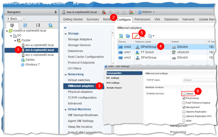
Task: Click the host icon beside esx-b.vsphere65.local title
Action: (x=64, y=12)
